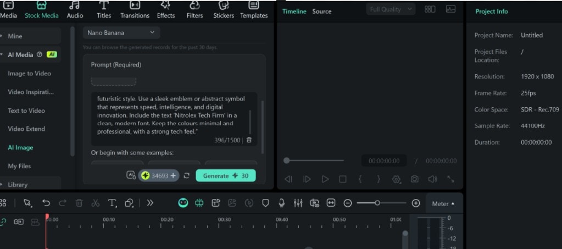
Task: Play the preview
Action: click(325, 179)
